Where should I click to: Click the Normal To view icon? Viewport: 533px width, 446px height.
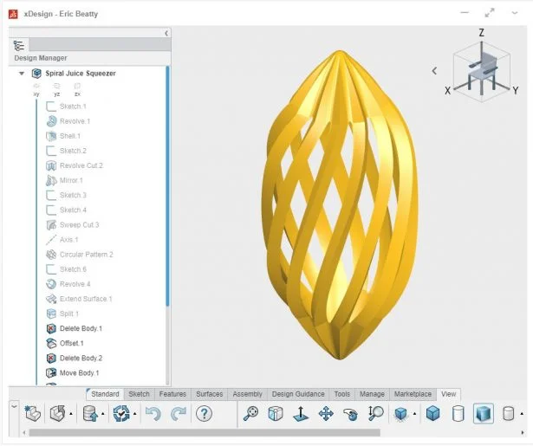(301, 414)
